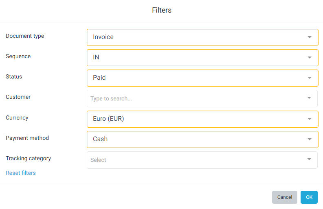
Task: Open the Tracking category dropdown arrow
Action: click(x=310, y=159)
